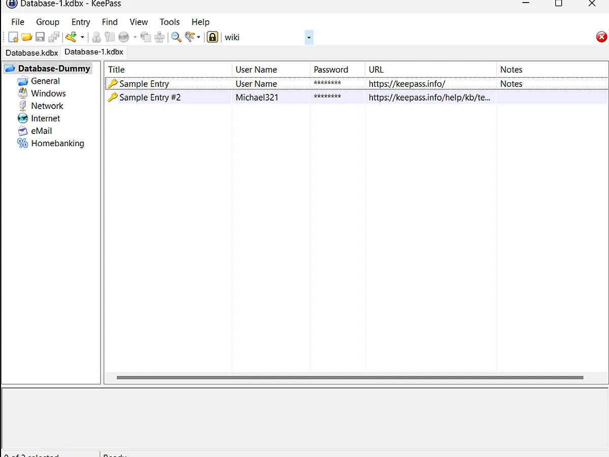Image resolution: width=609 pixels, height=457 pixels.
Task: Sort by the Title column header
Action: click(168, 70)
